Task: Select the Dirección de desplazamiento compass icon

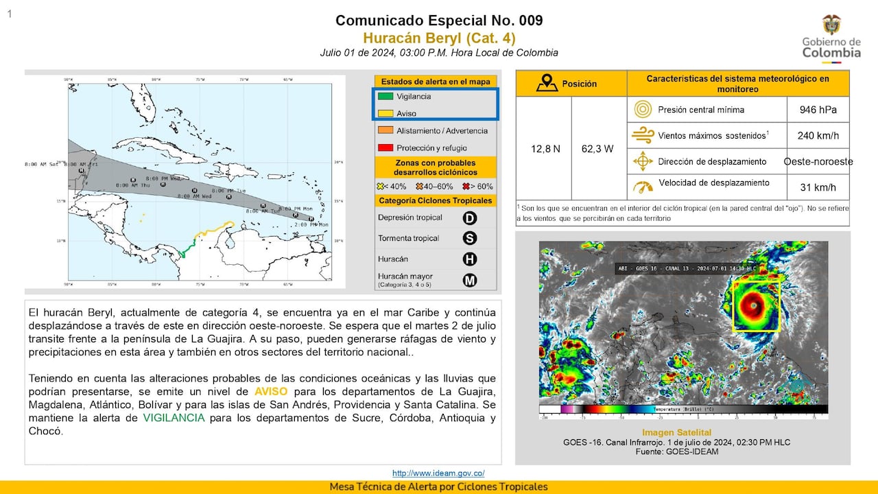Action: tap(642, 161)
